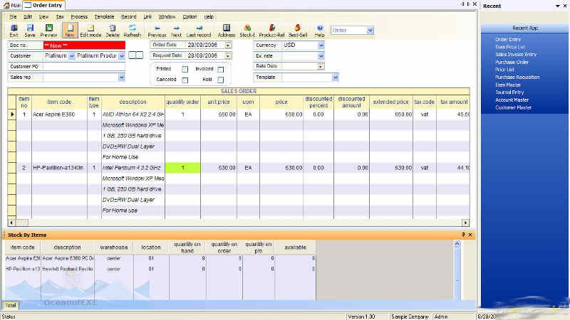Screen dimensions: 570x320
Task: Open the Option menu
Action: click(190, 16)
